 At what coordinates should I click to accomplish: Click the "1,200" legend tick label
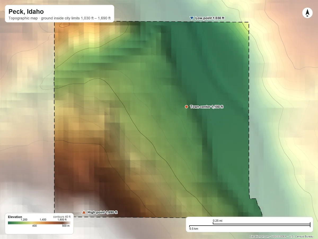click(x=24, y=220)
